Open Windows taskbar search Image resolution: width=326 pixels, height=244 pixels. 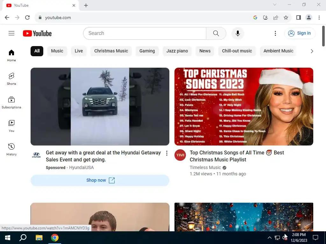[x=23, y=238]
